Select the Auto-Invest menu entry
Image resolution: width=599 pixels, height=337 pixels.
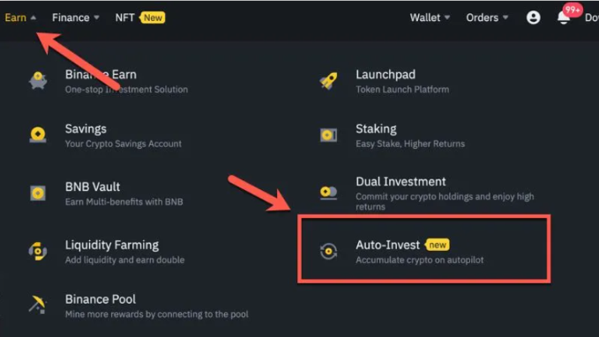pos(424,248)
